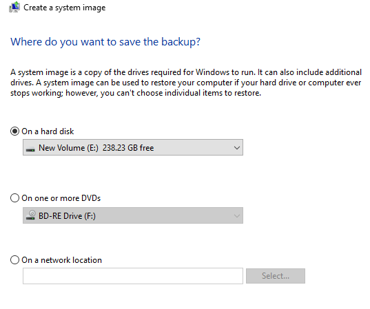The image size is (370, 309).
Task: Click the 'On one or more DVDs' label text
Action: point(61,198)
